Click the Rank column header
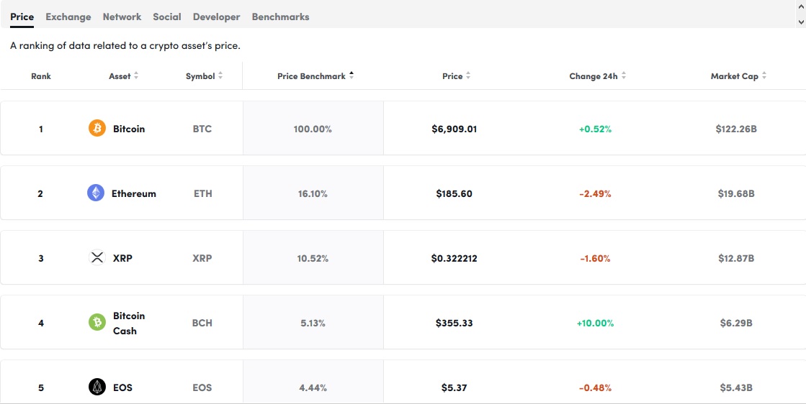The image size is (806, 404). [x=41, y=76]
